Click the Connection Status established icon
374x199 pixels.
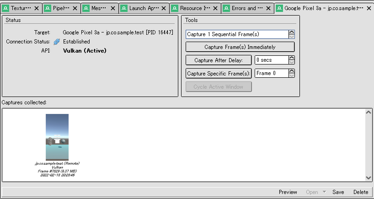tap(57, 42)
